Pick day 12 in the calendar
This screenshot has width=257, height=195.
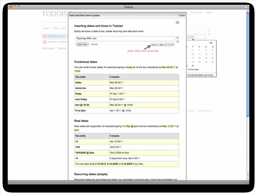206,54
